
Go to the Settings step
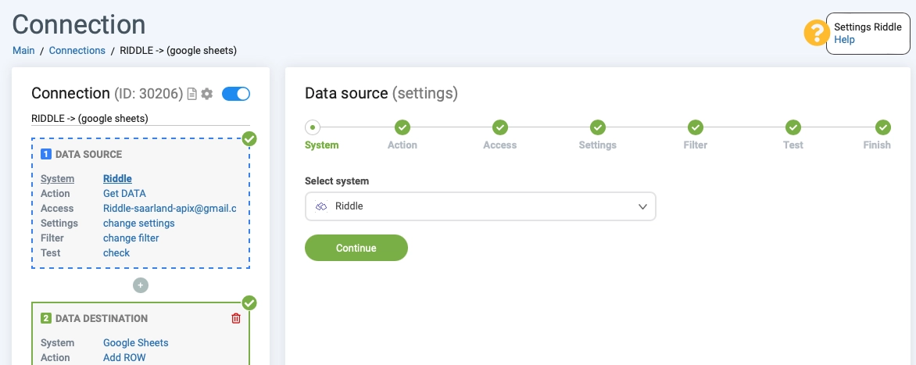pyautogui.click(x=597, y=145)
